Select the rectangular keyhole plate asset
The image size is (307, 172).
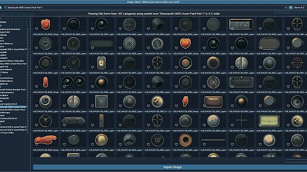click(x=101, y=63)
